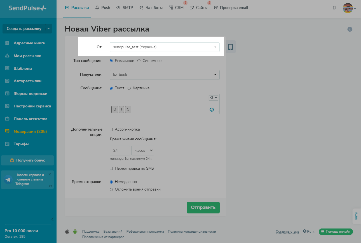Open the База знаний footer link
Viewport: 361px width, 243px height.
pos(113,232)
